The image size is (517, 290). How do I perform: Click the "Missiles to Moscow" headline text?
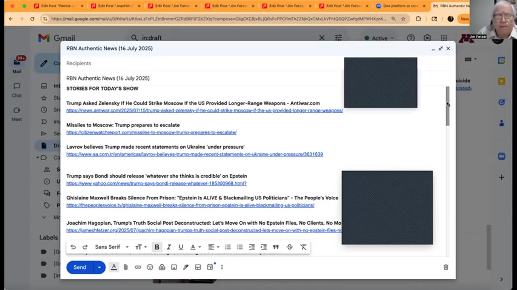point(123,125)
